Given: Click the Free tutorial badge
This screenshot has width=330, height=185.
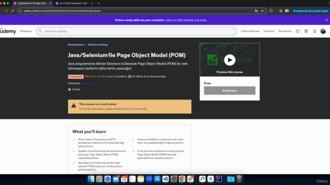Looking at the screenshot, I should [x=76, y=77].
